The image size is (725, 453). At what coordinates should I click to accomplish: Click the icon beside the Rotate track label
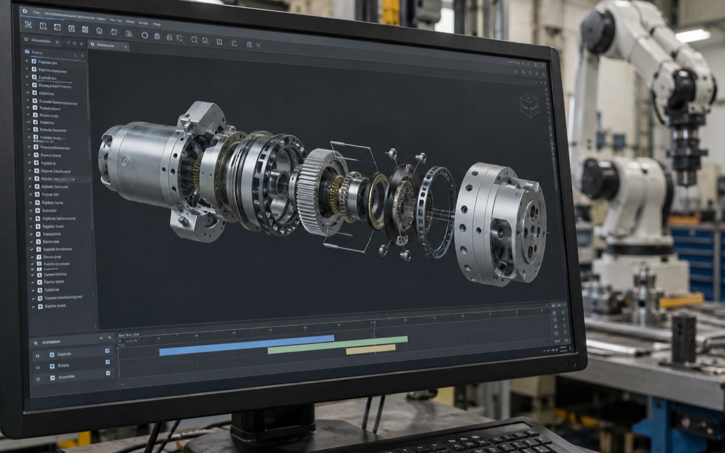[x=52, y=366]
